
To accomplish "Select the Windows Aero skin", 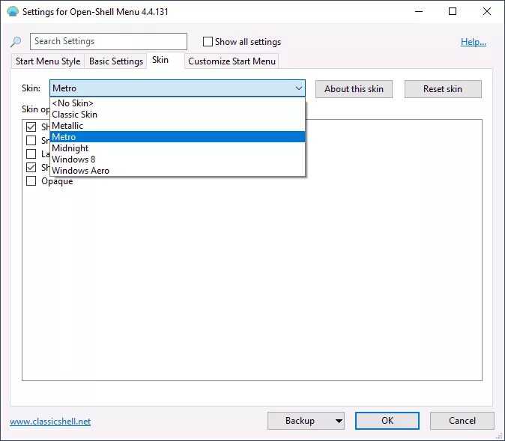I will point(178,171).
